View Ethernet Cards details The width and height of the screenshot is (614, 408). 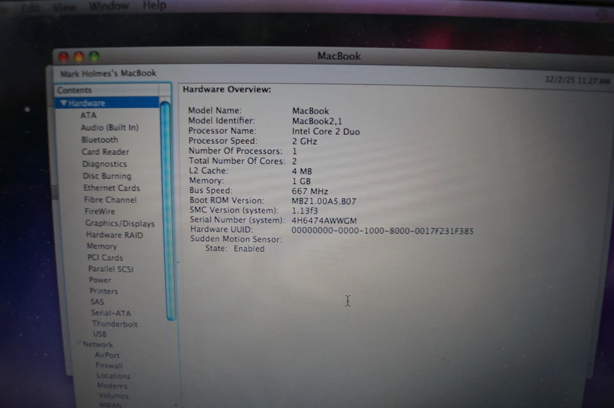coord(111,188)
